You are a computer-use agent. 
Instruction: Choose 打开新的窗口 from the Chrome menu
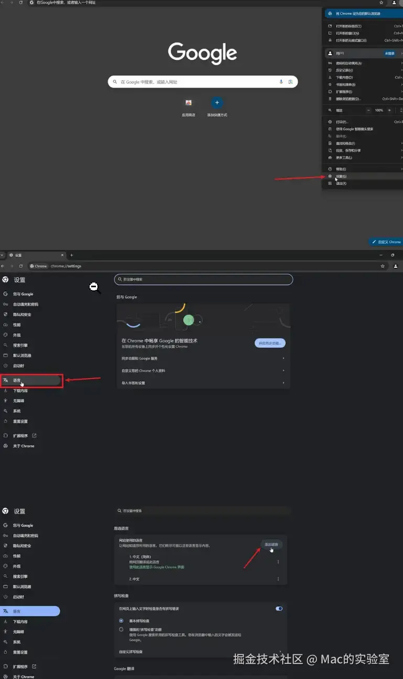pyautogui.click(x=364, y=33)
